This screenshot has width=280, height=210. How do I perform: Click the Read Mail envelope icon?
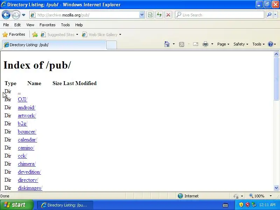click(196, 44)
